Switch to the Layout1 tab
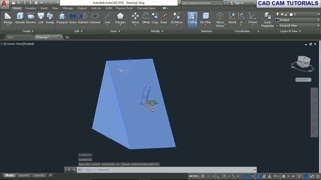This screenshot has height=180, width=321. click(x=24, y=175)
